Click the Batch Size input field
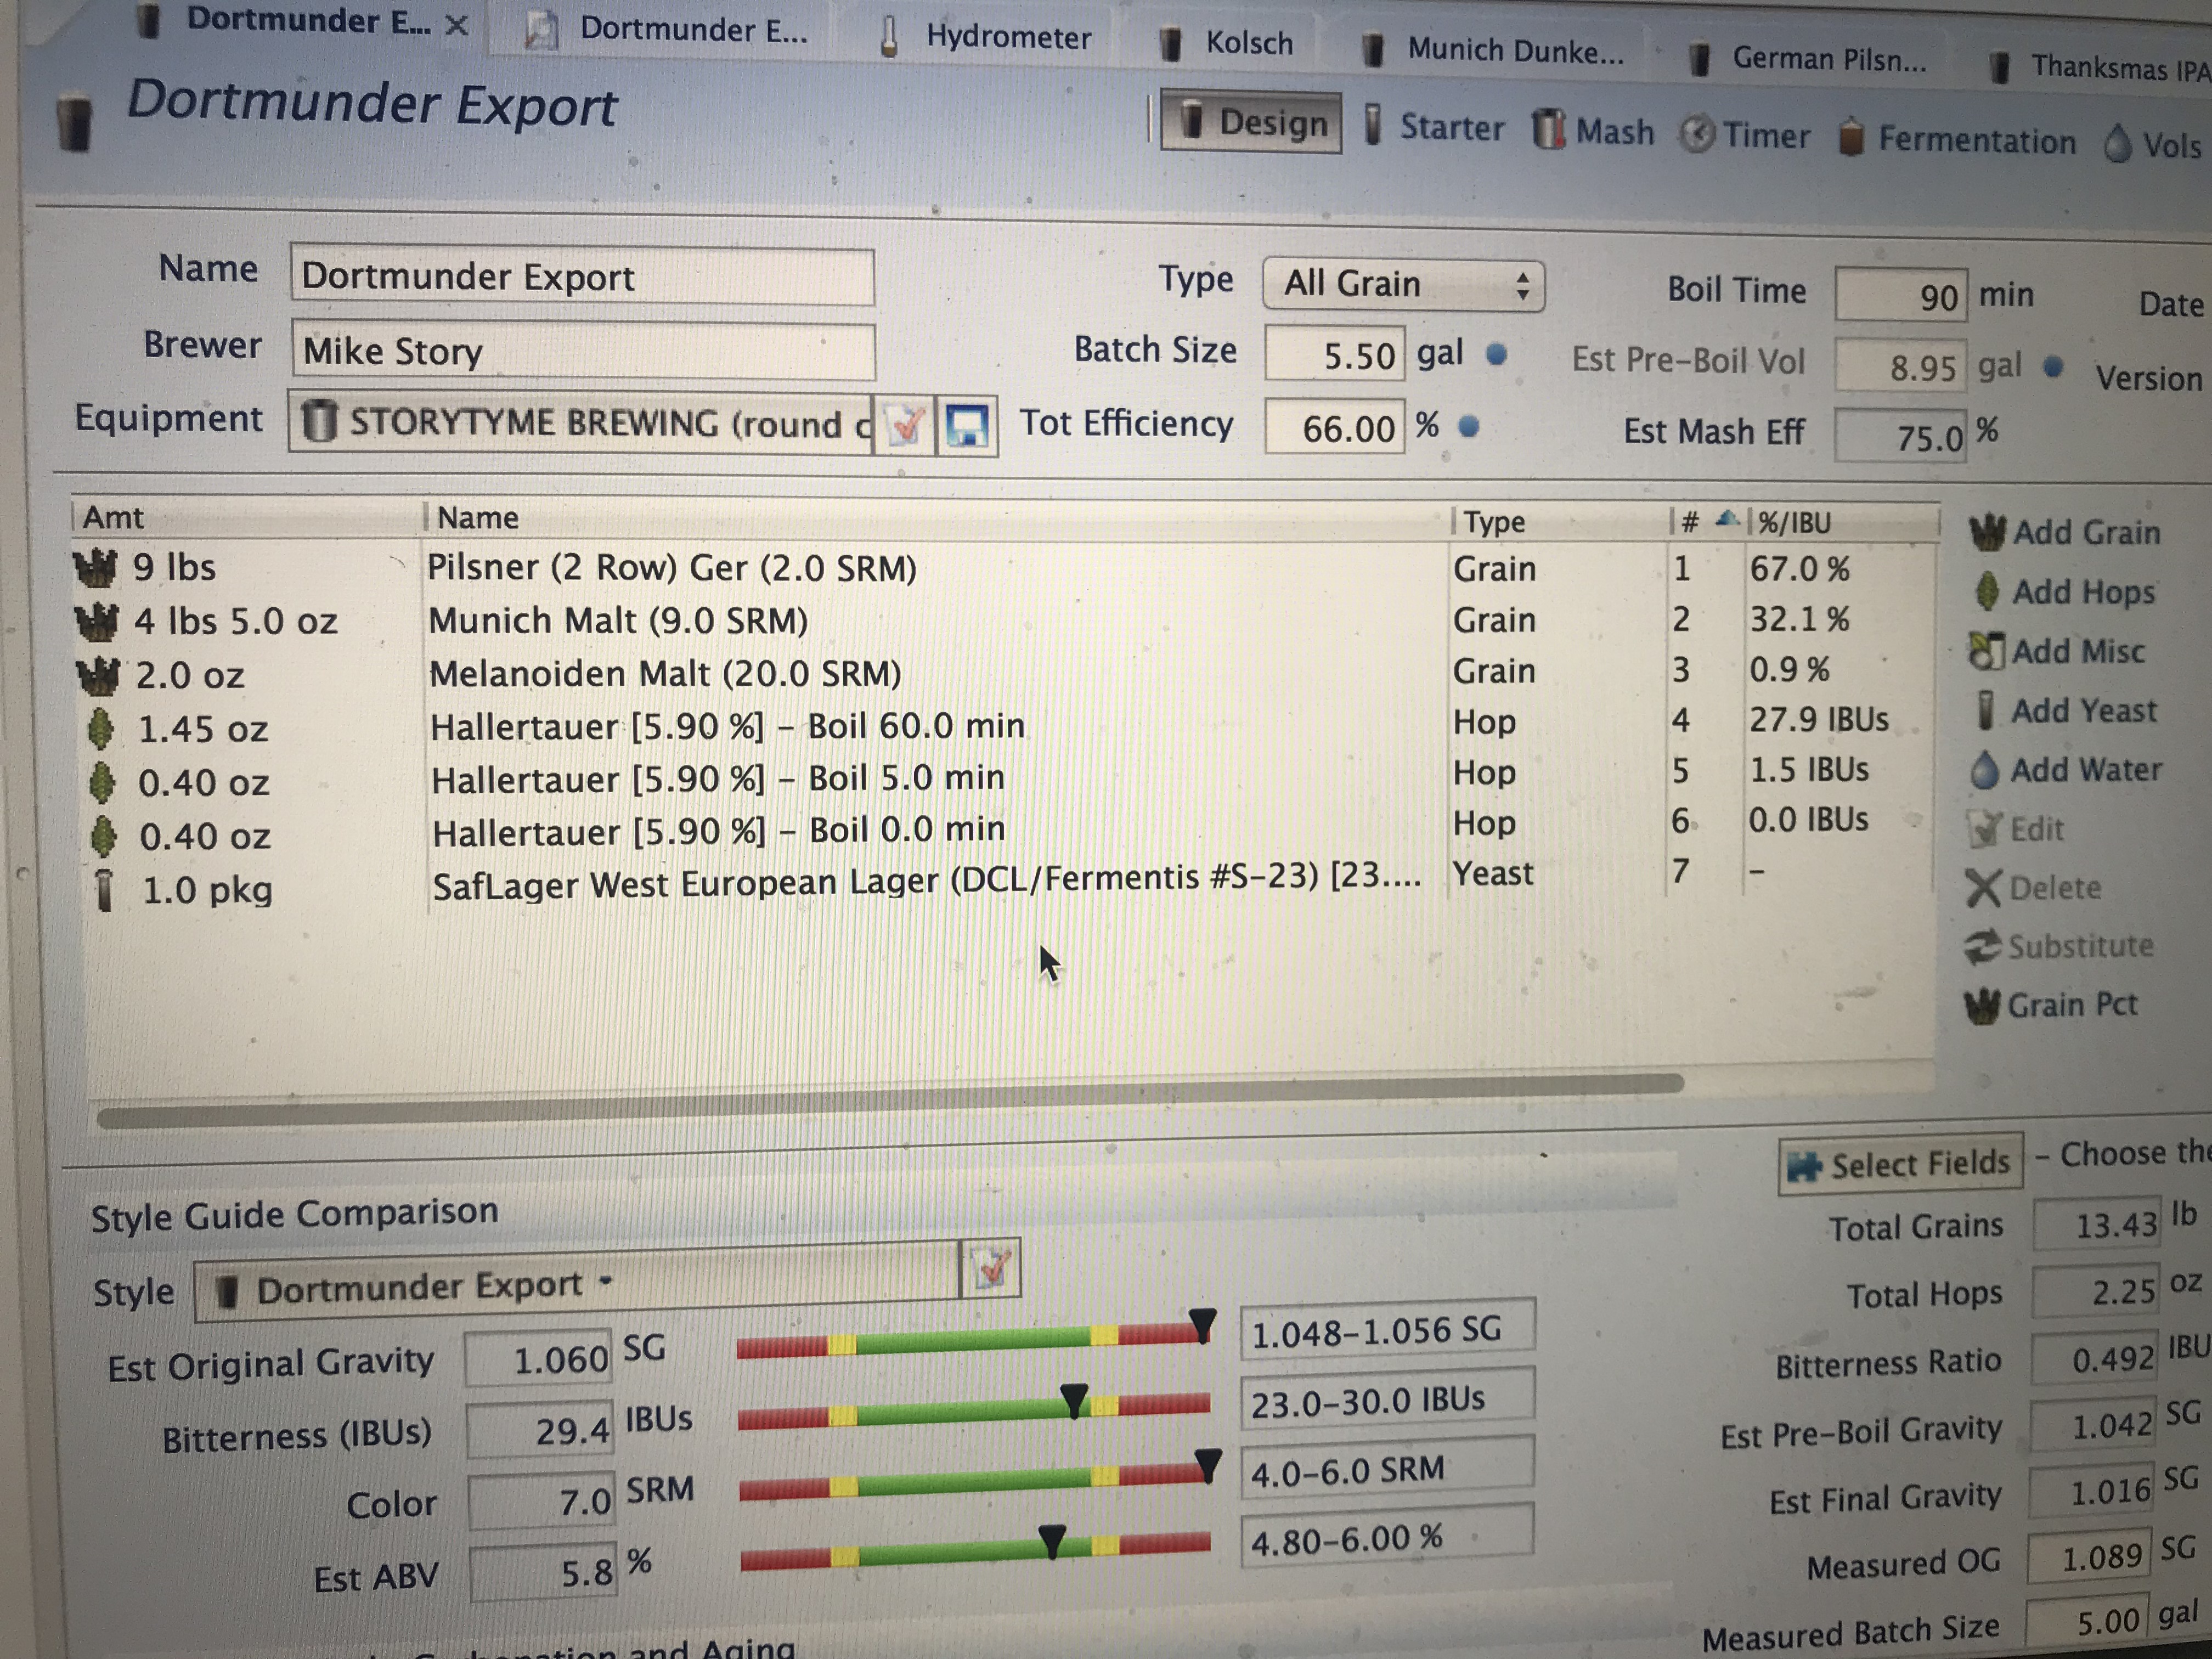Image resolution: width=2212 pixels, height=1659 pixels. 1334,354
